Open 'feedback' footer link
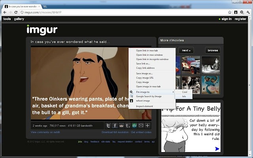Screen dimensions: 253x158 coord(95,141)
